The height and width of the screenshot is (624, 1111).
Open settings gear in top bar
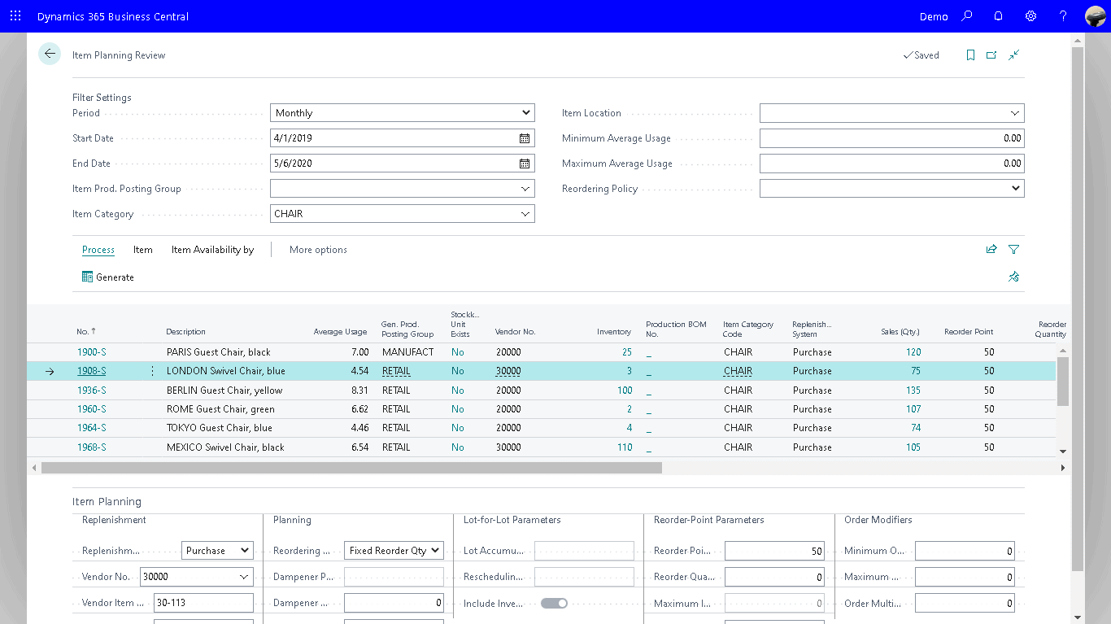(x=1030, y=16)
